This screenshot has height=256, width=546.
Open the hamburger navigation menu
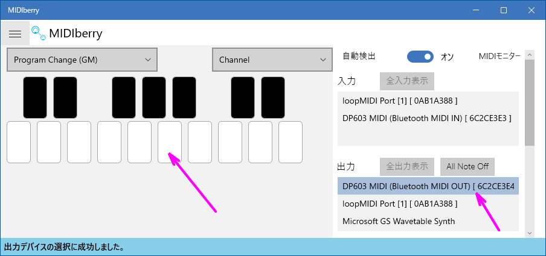[15, 33]
